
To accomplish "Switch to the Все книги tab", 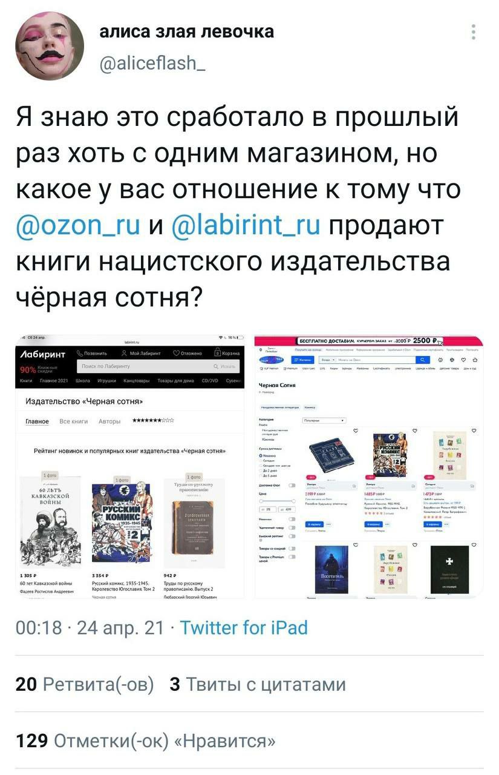I will 74,421.
